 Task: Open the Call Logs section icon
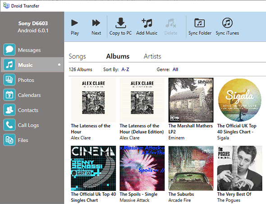[9, 125]
